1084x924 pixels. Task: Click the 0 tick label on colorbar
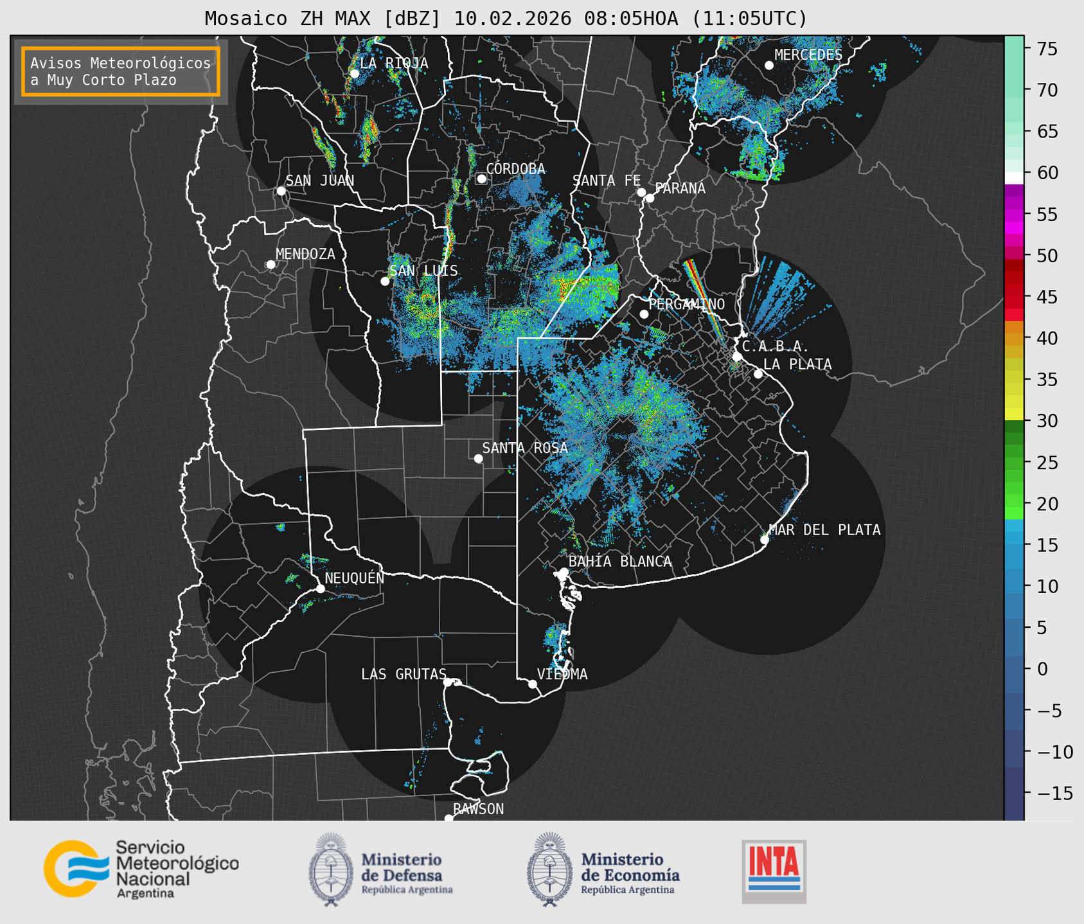tap(1042, 669)
